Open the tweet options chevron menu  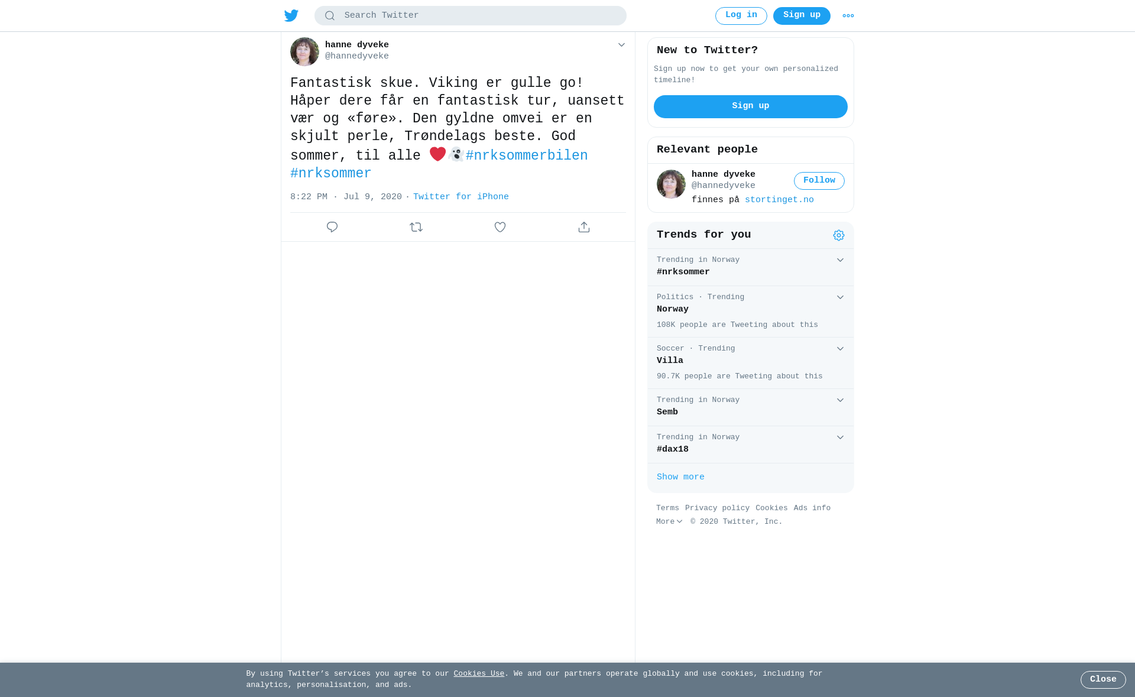[x=621, y=45]
